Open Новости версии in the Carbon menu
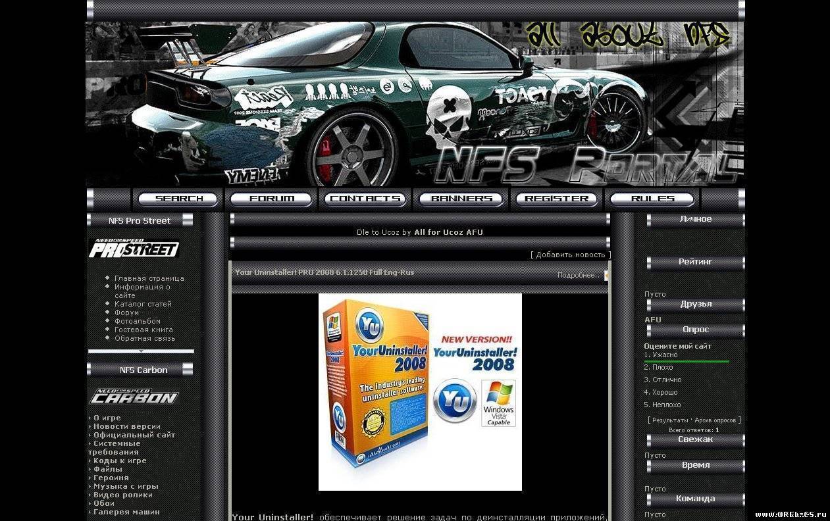This screenshot has width=830, height=521. (x=127, y=426)
